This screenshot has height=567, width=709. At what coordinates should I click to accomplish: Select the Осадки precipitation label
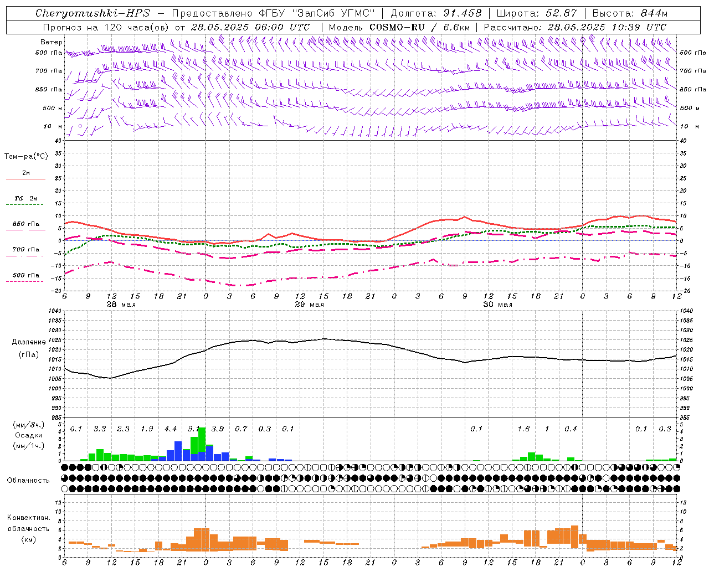[28, 435]
